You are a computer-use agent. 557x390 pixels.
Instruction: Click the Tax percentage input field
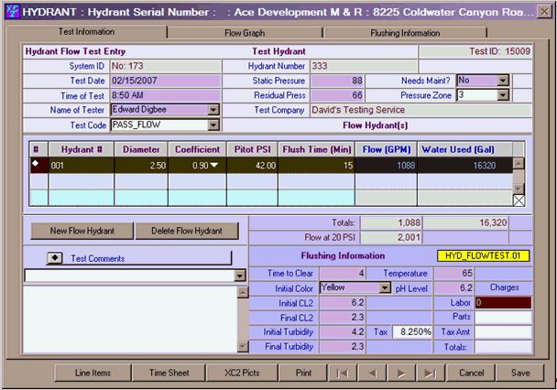412,331
